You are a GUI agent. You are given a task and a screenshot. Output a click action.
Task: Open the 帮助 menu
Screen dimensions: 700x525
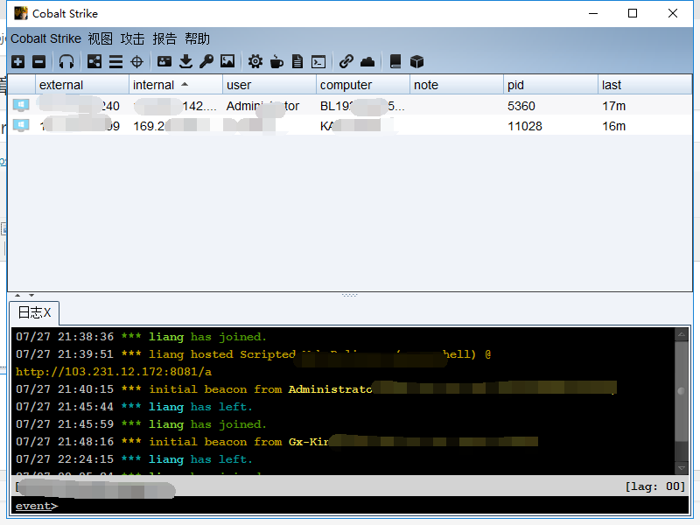[198, 38]
